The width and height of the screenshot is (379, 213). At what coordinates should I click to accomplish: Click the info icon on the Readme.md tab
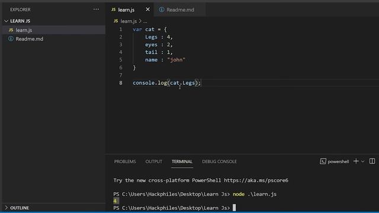click(x=162, y=9)
